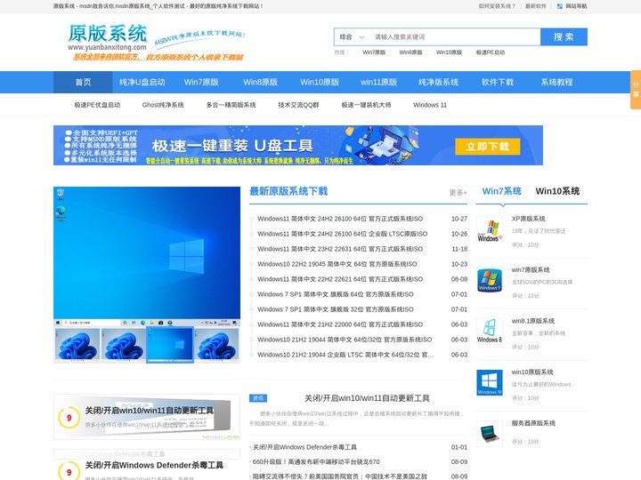Open the XP原版系统 Windows icon
The width and height of the screenshot is (641, 480).
[490, 230]
